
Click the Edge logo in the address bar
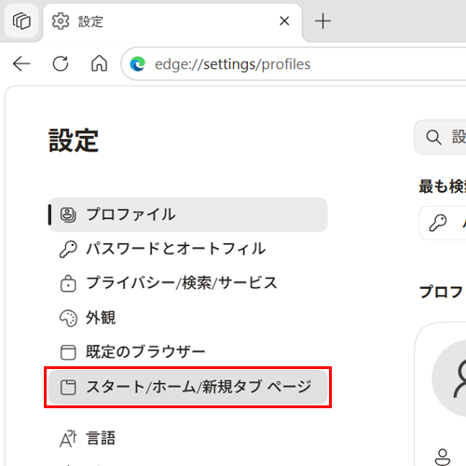(x=137, y=64)
